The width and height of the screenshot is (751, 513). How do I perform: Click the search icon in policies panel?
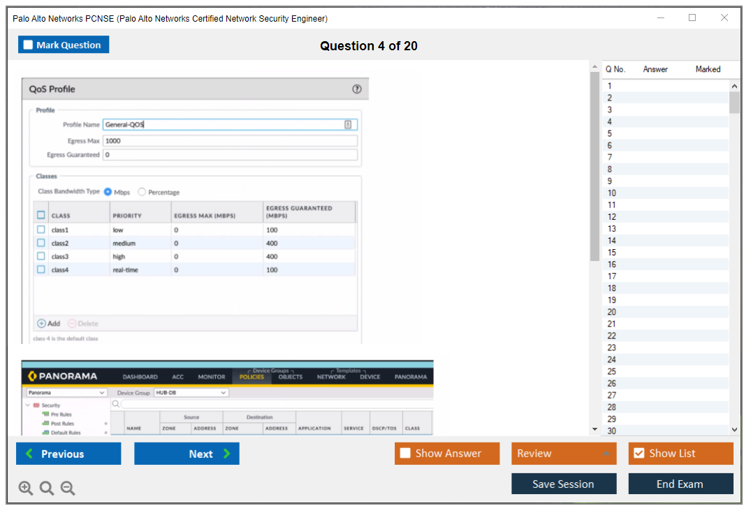(x=115, y=404)
